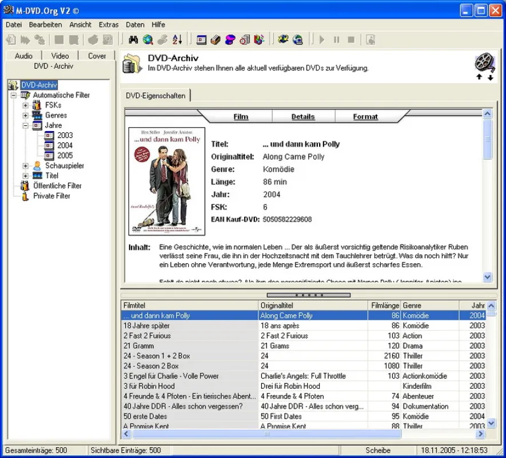Click the film list scroll-down arrow
The height and width of the screenshot is (458, 506).
491,423
